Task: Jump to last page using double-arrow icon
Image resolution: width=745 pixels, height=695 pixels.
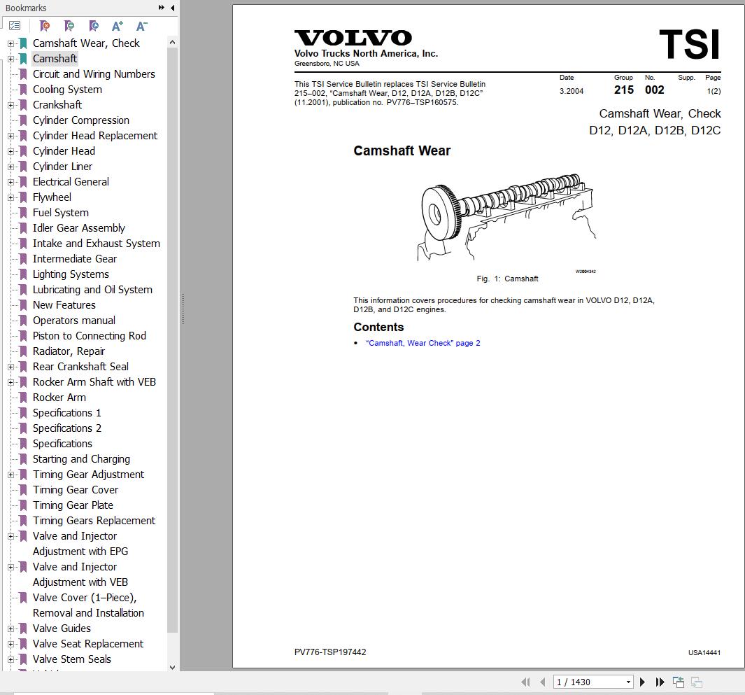Action: coord(660,682)
